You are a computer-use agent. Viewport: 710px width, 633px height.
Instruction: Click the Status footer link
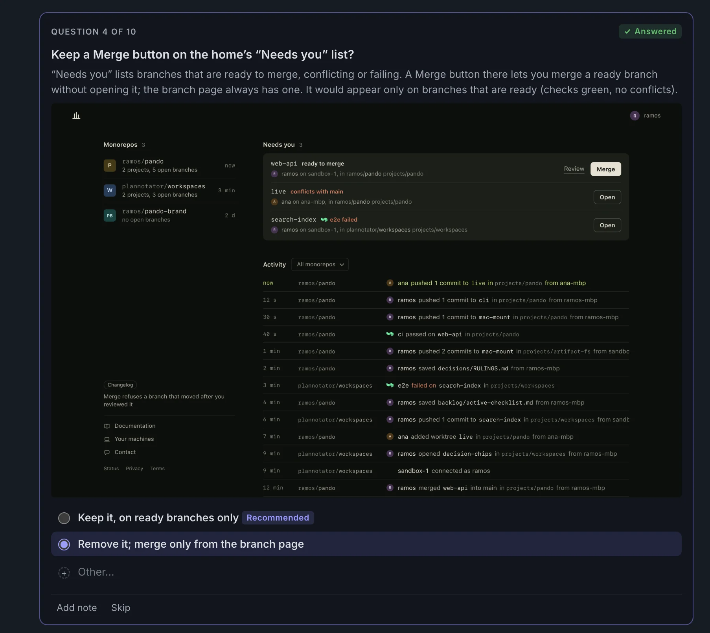111,469
